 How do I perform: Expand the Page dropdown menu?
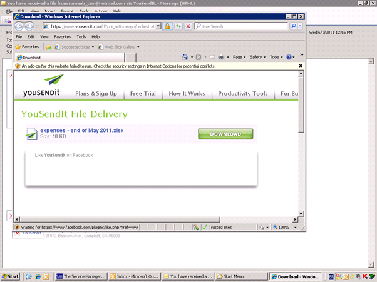click(x=239, y=57)
